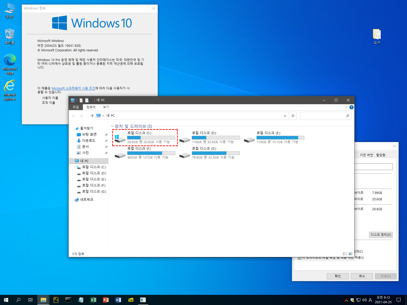Open the Windows Start menu
The image size is (407, 305).
[6, 300]
